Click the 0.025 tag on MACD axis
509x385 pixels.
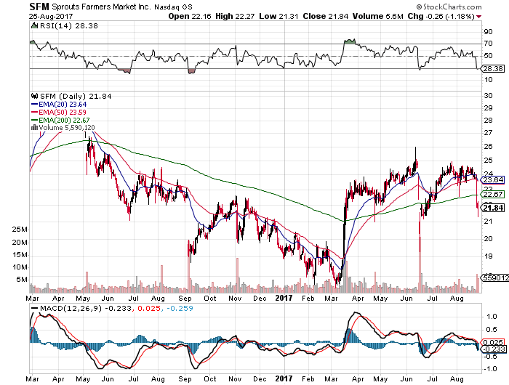pyautogui.click(x=494, y=342)
